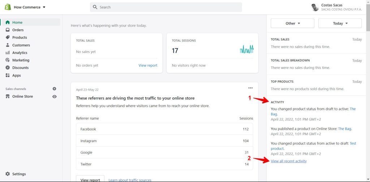Open the Other channel dropdown
The width and height of the screenshot is (370, 182).
(x=293, y=23)
